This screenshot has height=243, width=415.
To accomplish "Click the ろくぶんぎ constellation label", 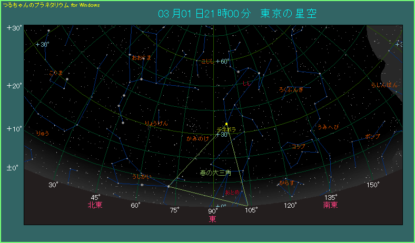I will click(x=291, y=89).
